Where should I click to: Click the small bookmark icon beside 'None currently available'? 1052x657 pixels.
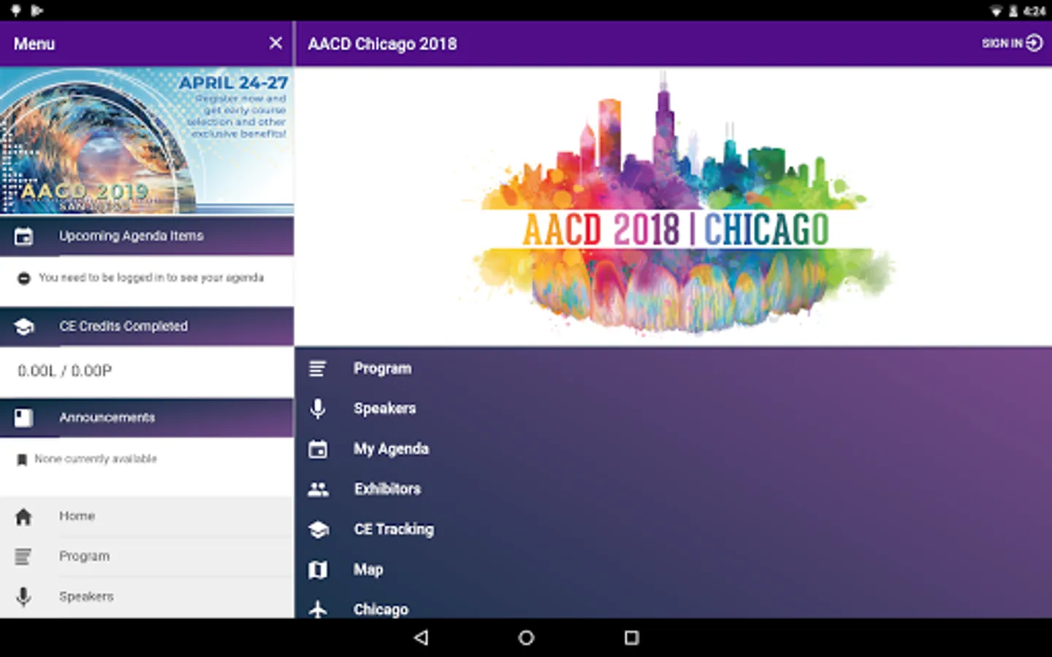coord(22,459)
